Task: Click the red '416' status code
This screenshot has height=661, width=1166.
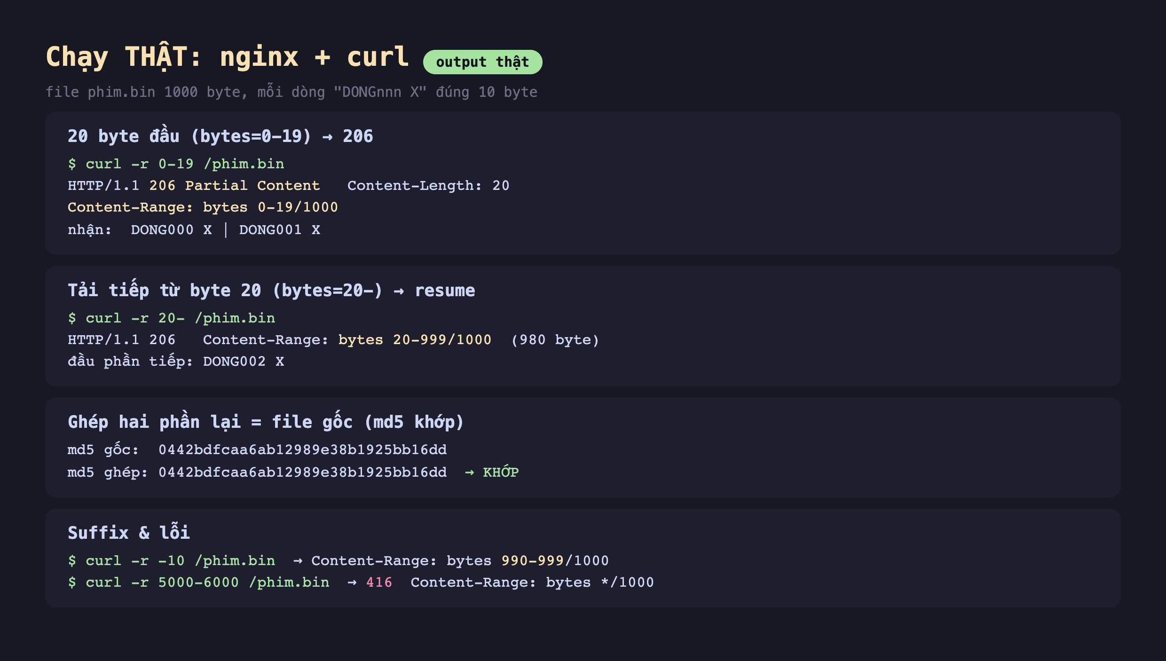Action: 379,582
